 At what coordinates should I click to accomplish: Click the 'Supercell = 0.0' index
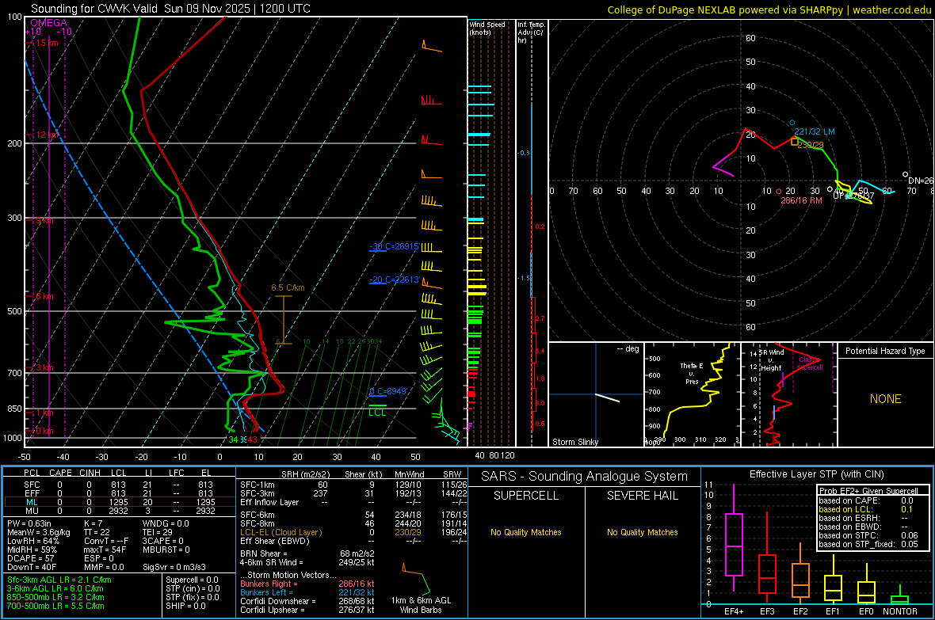pos(192,580)
